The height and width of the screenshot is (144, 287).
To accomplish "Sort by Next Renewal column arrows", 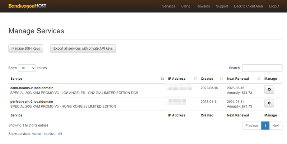I will tap(259, 79).
